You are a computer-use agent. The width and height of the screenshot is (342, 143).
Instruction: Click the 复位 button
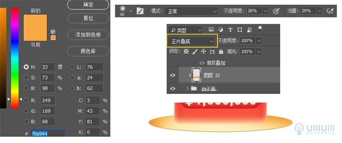coord(88,18)
